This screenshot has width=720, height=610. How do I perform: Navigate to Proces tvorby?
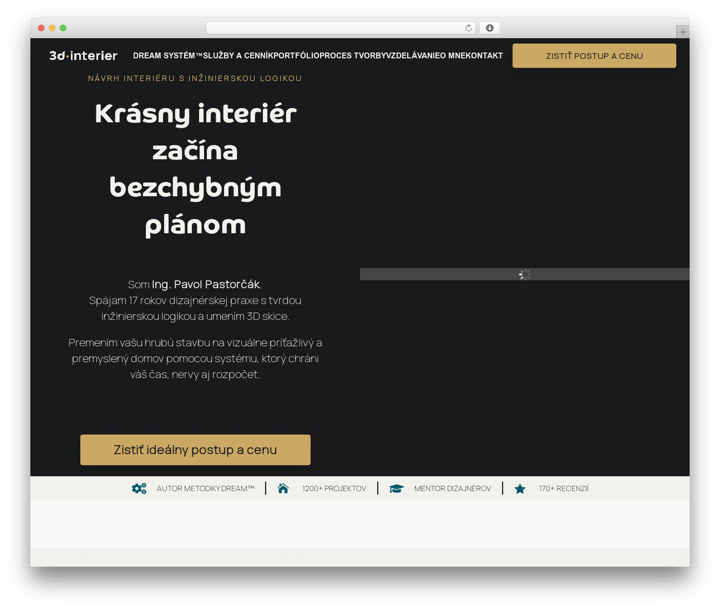coord(354,56)
